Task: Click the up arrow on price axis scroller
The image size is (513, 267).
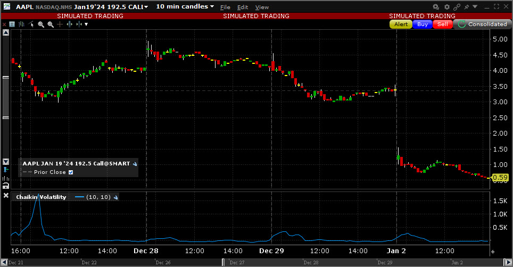Action: point(5,32)
